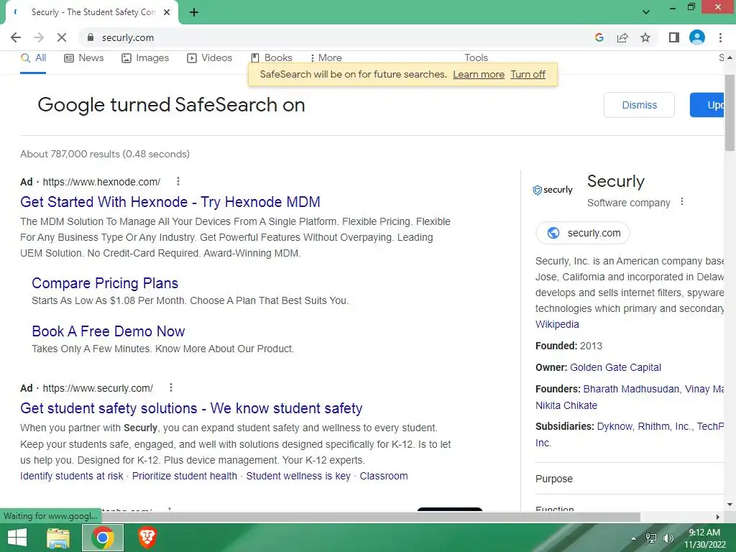This screenshot has height=552, width=736.
Task: Open Chrome's three-dot menu
Action: tap(720, 37)
